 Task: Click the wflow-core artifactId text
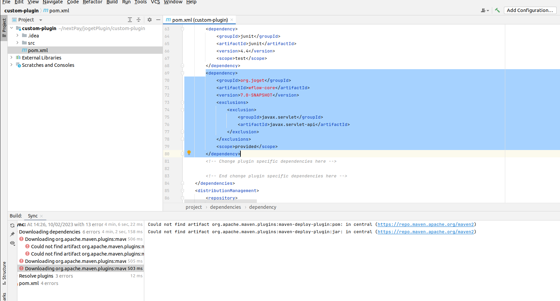pyautogui.click(x=261, y=88)
